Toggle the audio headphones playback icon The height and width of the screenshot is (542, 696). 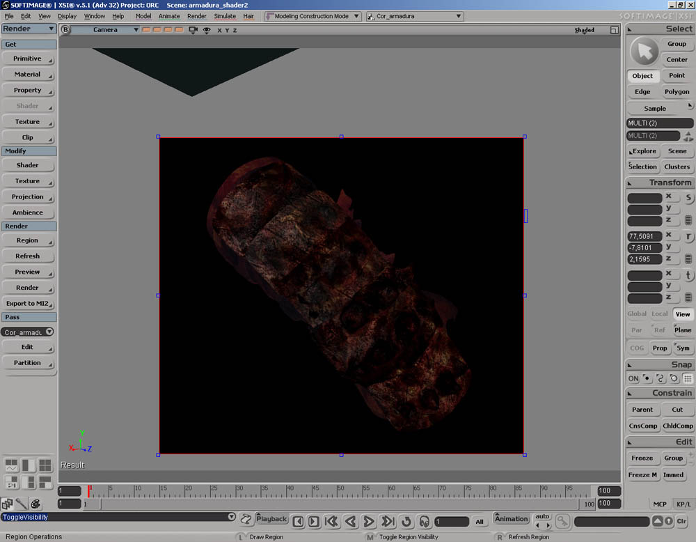pyautogui.click(x=424, y=521)
